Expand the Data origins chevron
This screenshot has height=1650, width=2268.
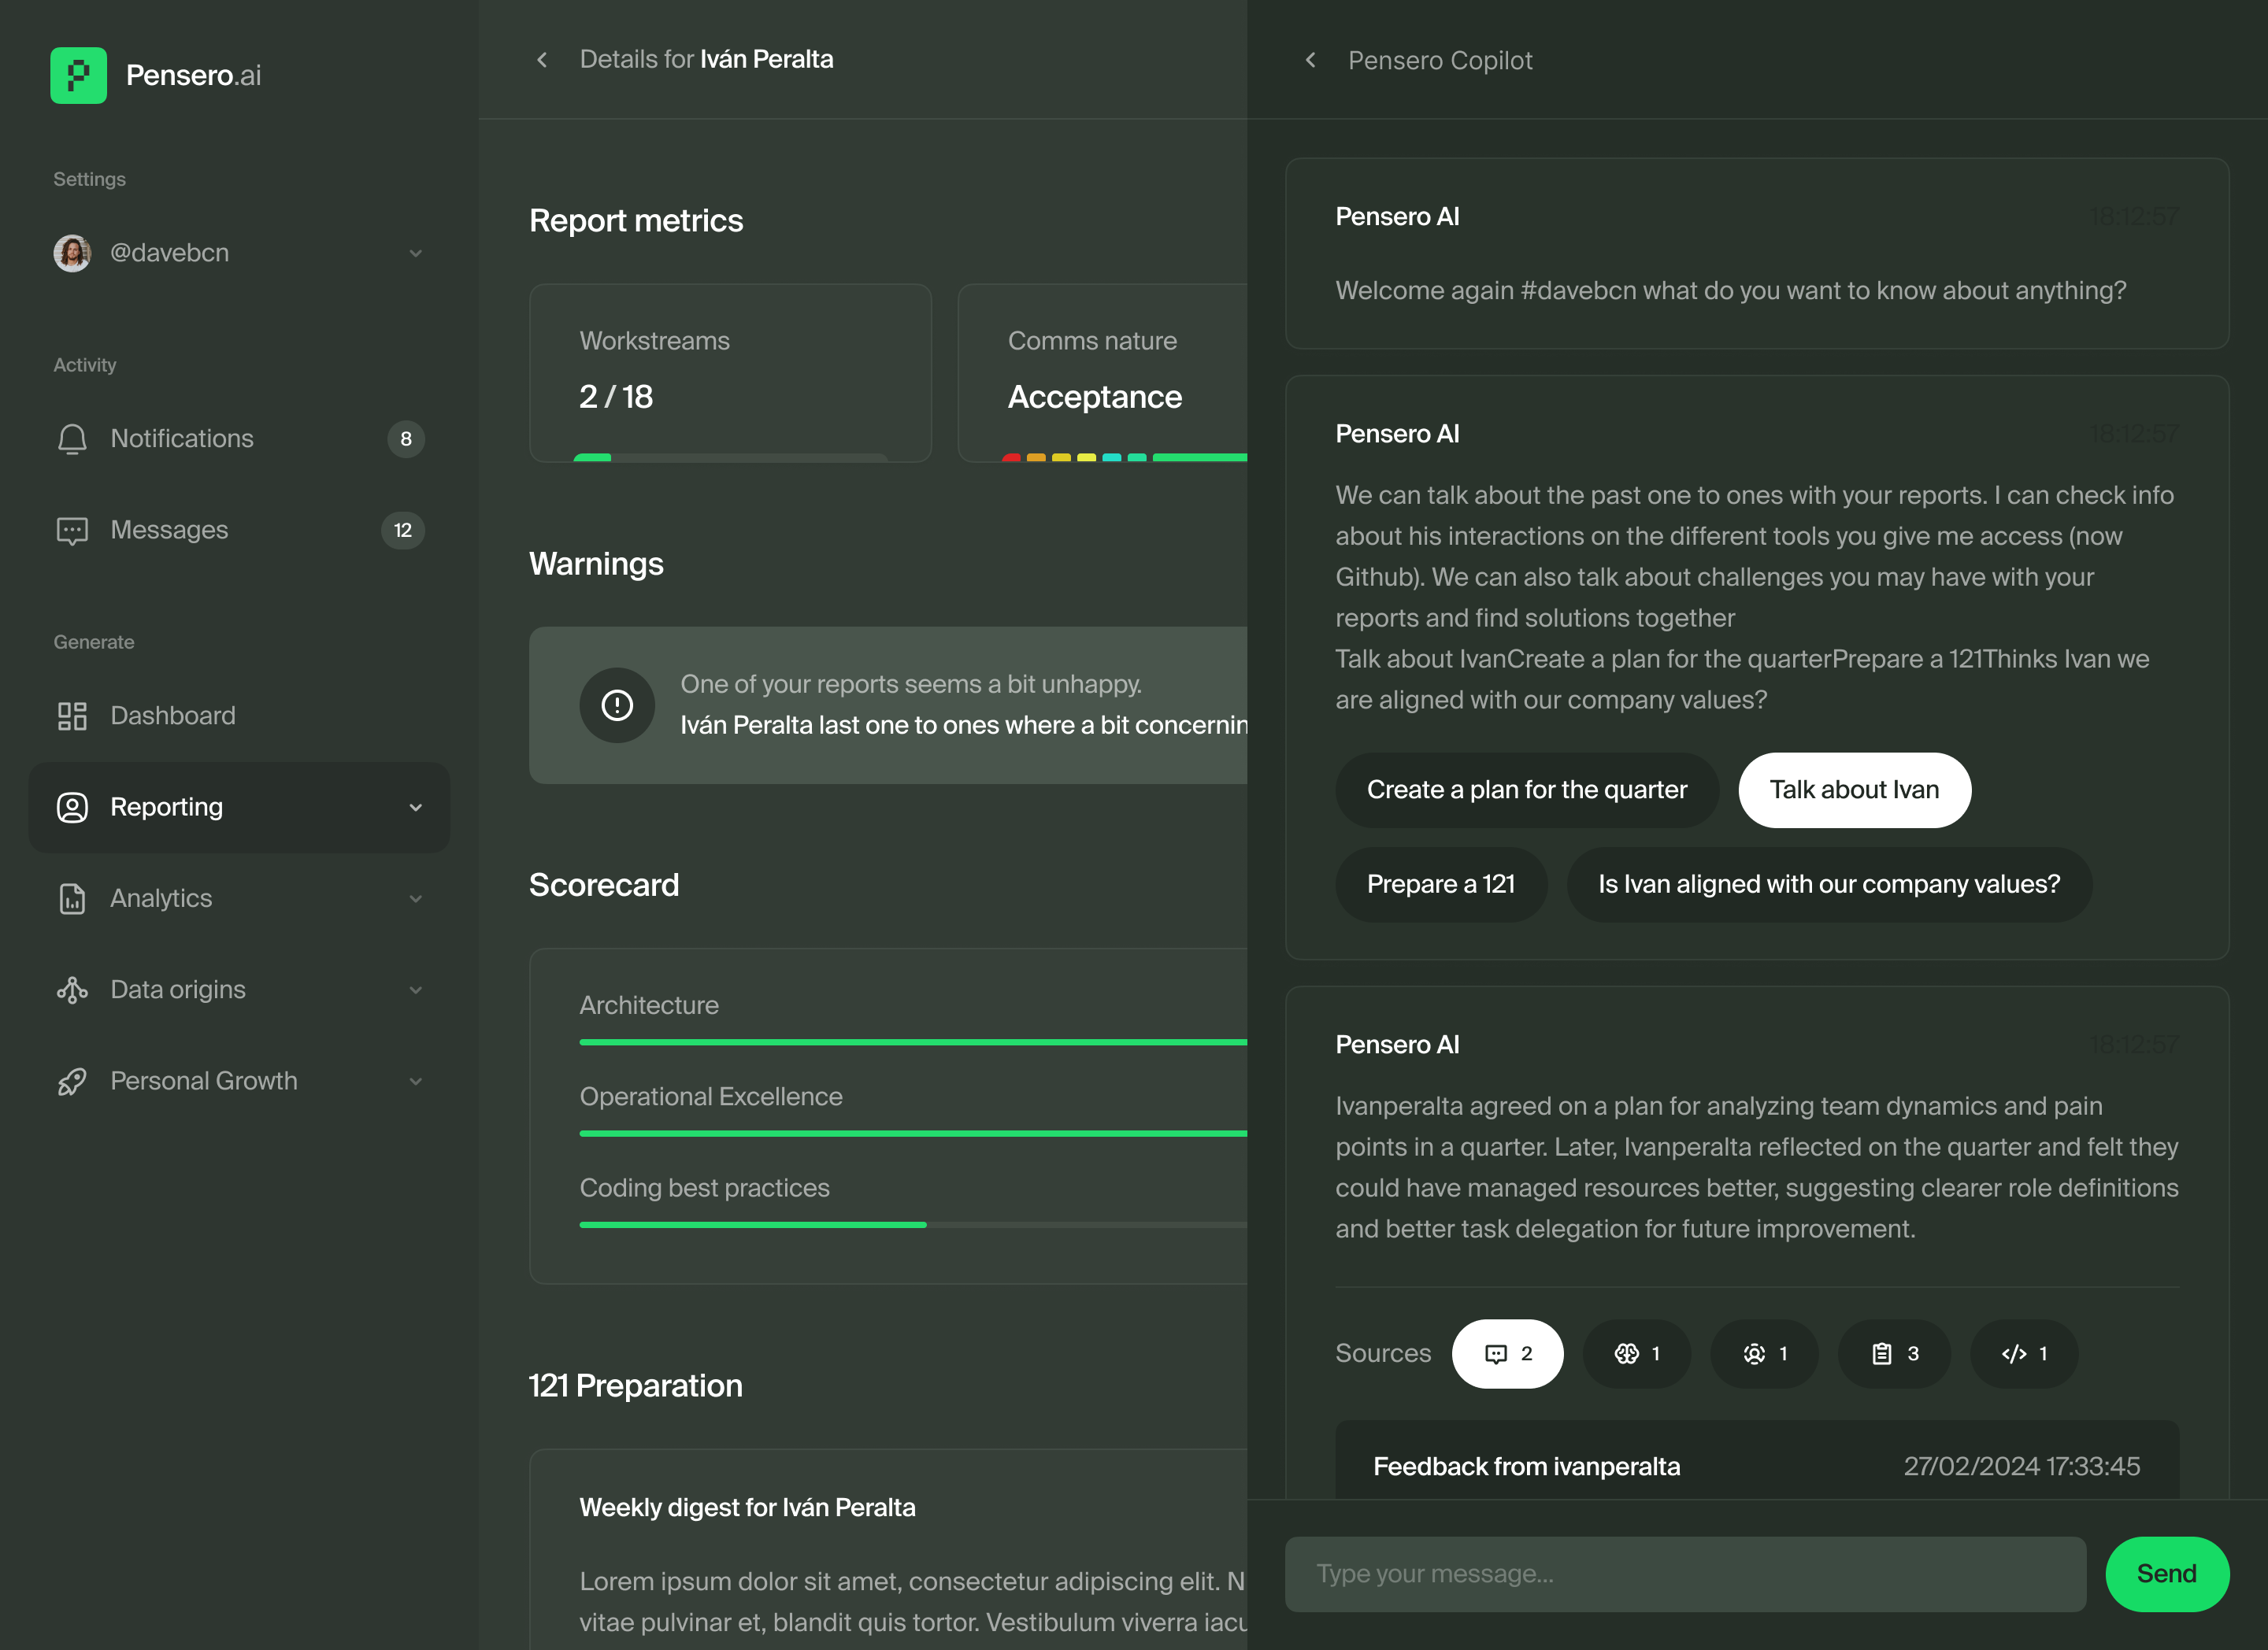click(415, 990)
